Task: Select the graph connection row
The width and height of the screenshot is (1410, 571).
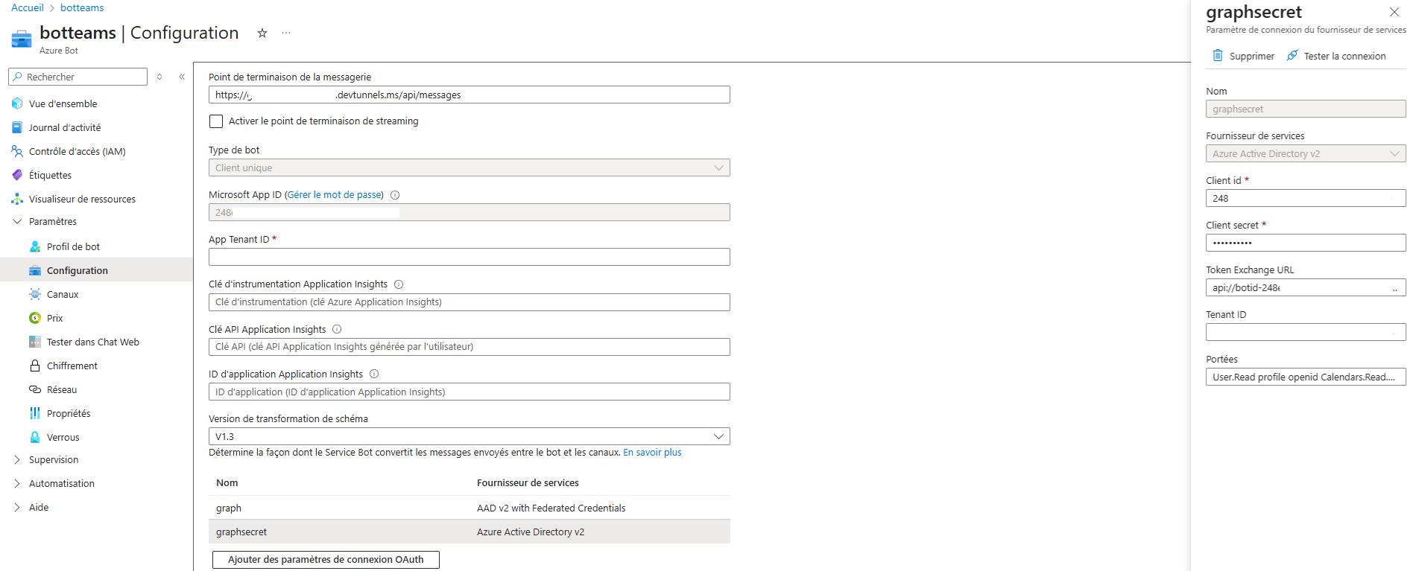Action: coord(470,508)
